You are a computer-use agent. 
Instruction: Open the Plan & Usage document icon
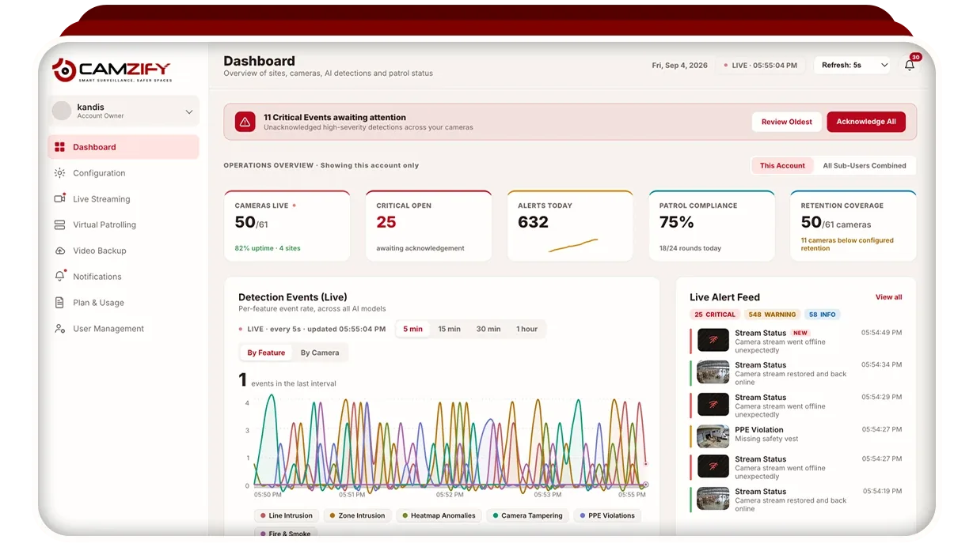(x=59, y=303)
